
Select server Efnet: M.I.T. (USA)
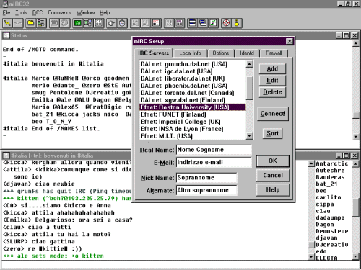tap(193, 136)
